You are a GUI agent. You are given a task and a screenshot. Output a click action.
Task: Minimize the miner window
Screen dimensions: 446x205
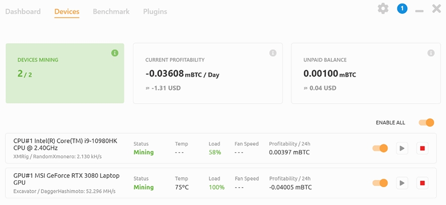(x=419, y=10)
